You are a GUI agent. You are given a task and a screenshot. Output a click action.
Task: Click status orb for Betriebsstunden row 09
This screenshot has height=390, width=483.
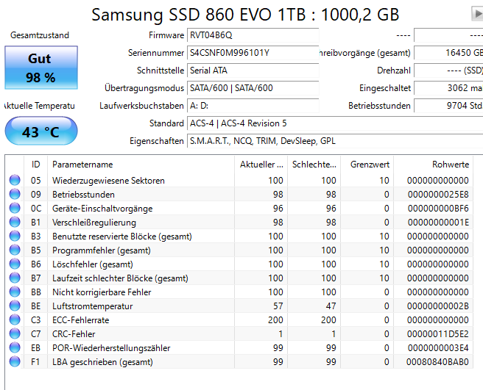click(15, 194)
